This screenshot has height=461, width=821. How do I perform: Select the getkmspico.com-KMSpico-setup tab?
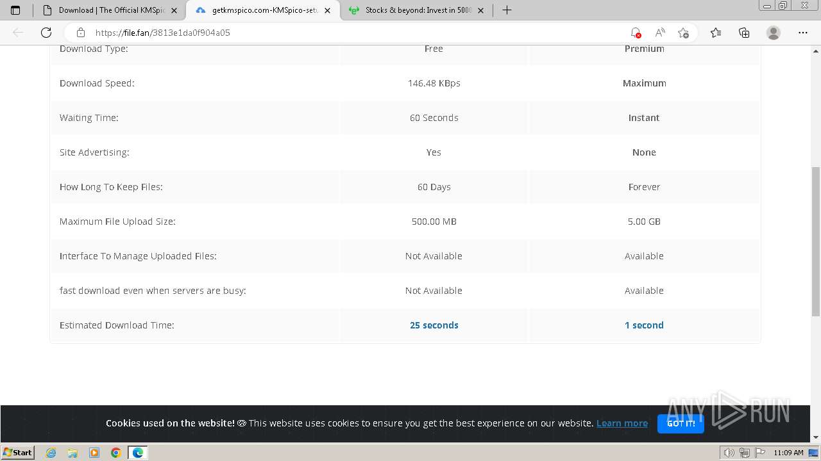point(263,10)
